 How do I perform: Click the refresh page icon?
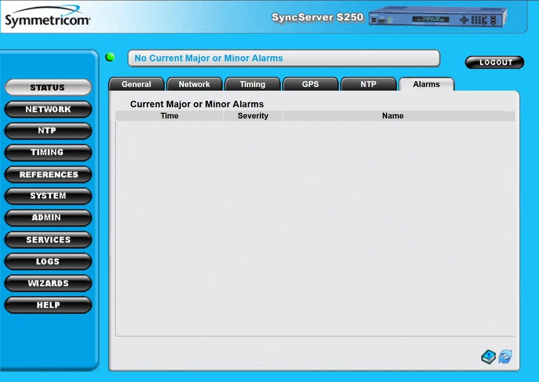coord(505,356)
